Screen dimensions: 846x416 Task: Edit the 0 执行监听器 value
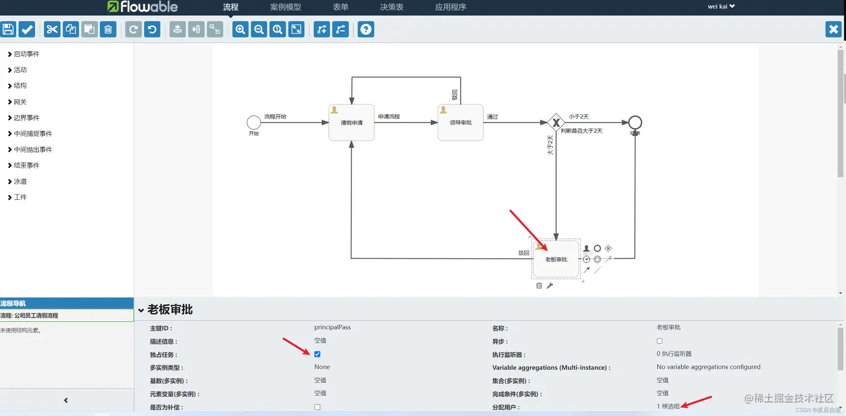coord(674,354)
